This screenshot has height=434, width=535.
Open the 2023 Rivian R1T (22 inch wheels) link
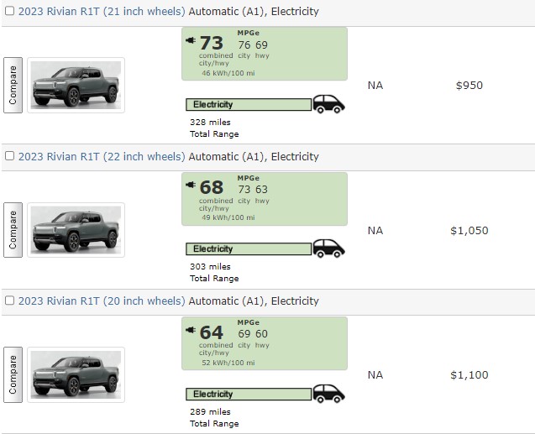pos(102,157)
